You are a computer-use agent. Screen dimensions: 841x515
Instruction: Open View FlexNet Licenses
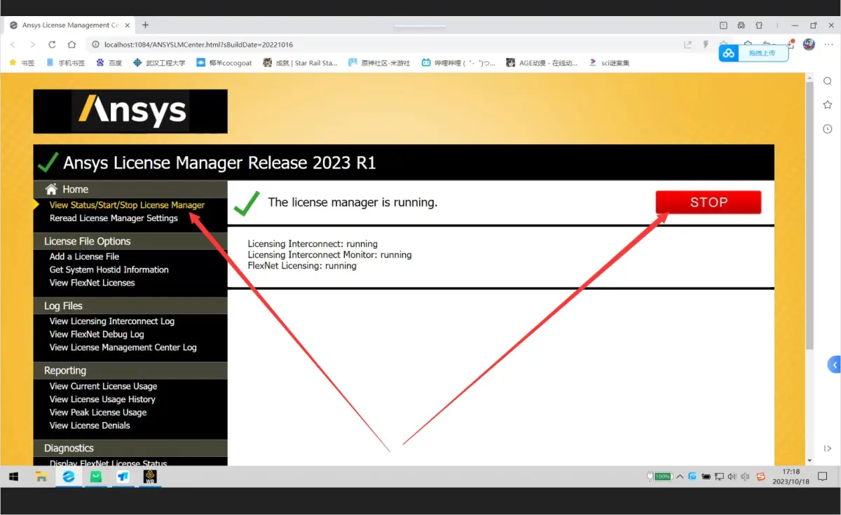tap(92, 283)
